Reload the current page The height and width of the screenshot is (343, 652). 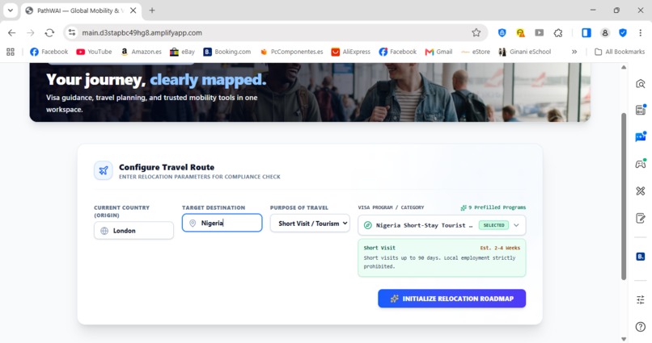point(49,33)
